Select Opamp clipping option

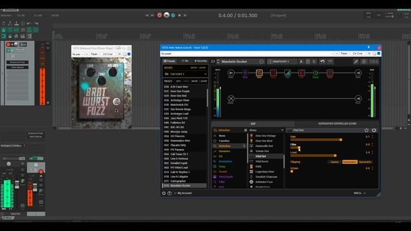pos(335,162)
